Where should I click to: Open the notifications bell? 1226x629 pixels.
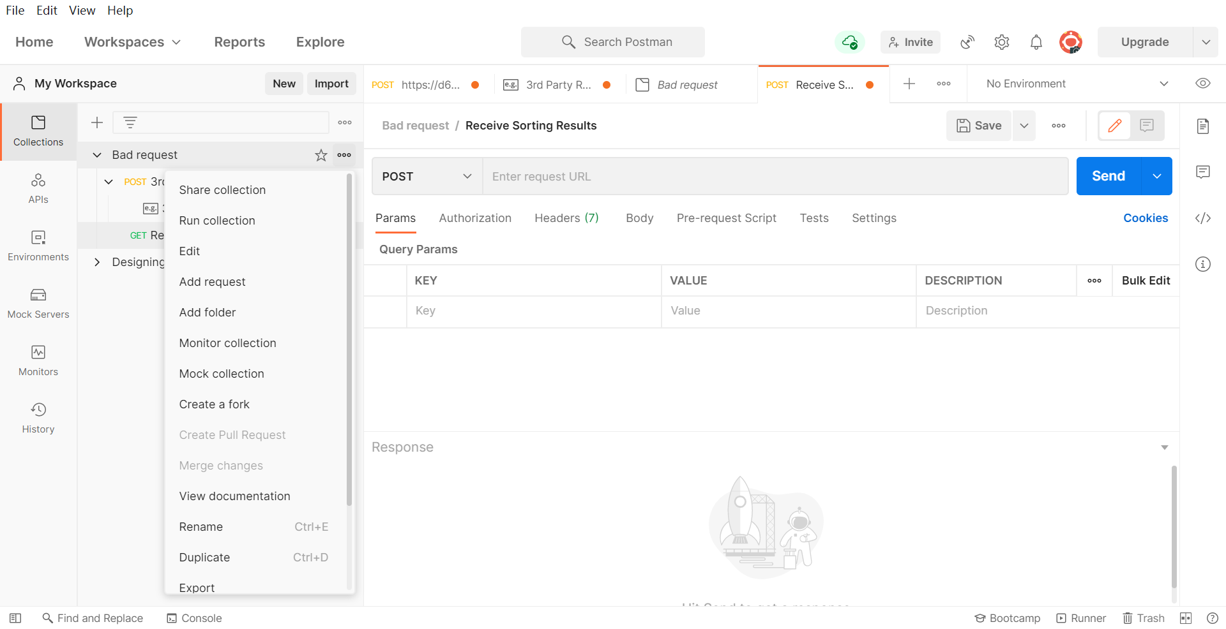pos(1036,42)
